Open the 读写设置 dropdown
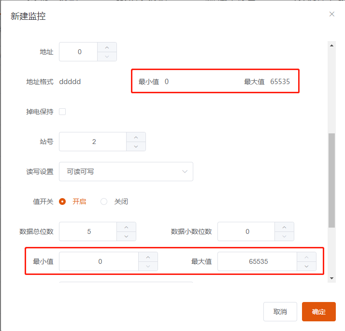This screenshot has height=331, width=345. [x=126, y=172]
